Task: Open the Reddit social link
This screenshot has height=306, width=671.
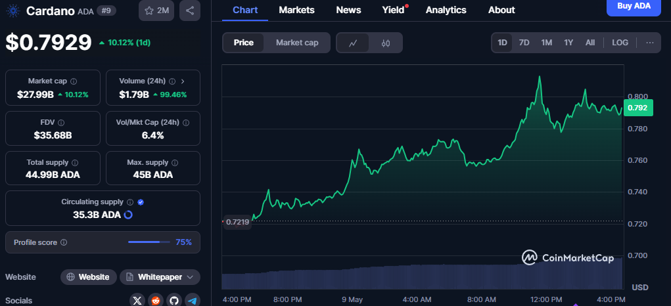Action: tap(156, 301)
